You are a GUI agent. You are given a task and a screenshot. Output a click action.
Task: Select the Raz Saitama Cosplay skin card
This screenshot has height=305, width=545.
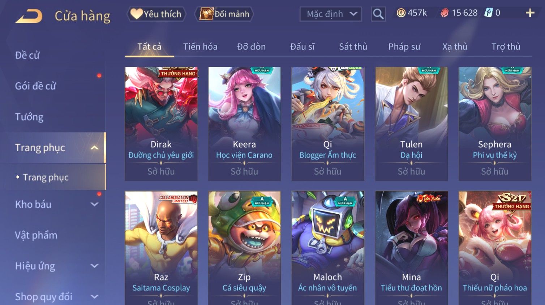coord(161,248)
